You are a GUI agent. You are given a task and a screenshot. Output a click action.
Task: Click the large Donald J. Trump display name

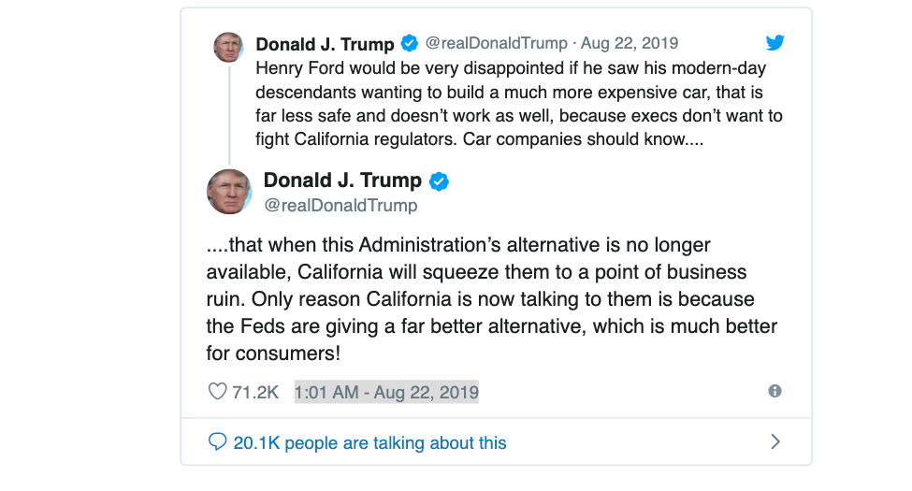click(342, 181)
